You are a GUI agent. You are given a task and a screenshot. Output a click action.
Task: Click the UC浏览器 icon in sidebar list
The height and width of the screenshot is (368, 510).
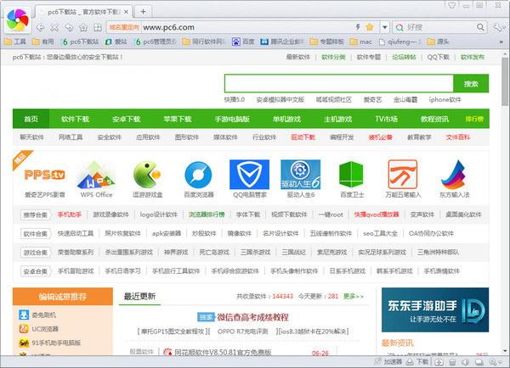point(24,329)
